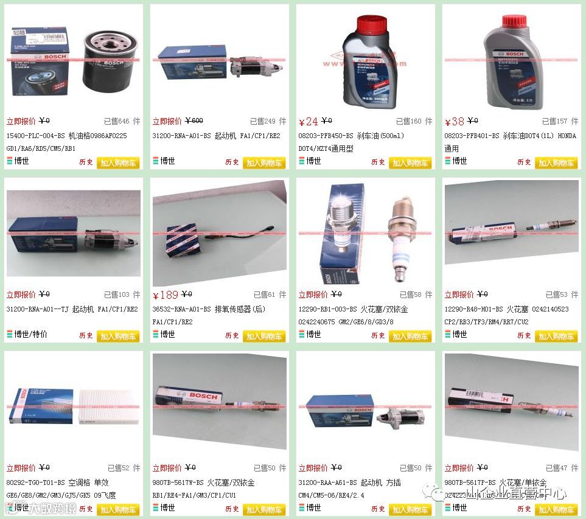Open the Bosch oil filter product image
The width and height of the screenshot is (586, 519).
(x=74, y=60)
